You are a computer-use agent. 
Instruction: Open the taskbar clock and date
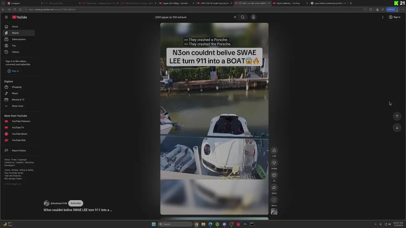click(398, 224)
